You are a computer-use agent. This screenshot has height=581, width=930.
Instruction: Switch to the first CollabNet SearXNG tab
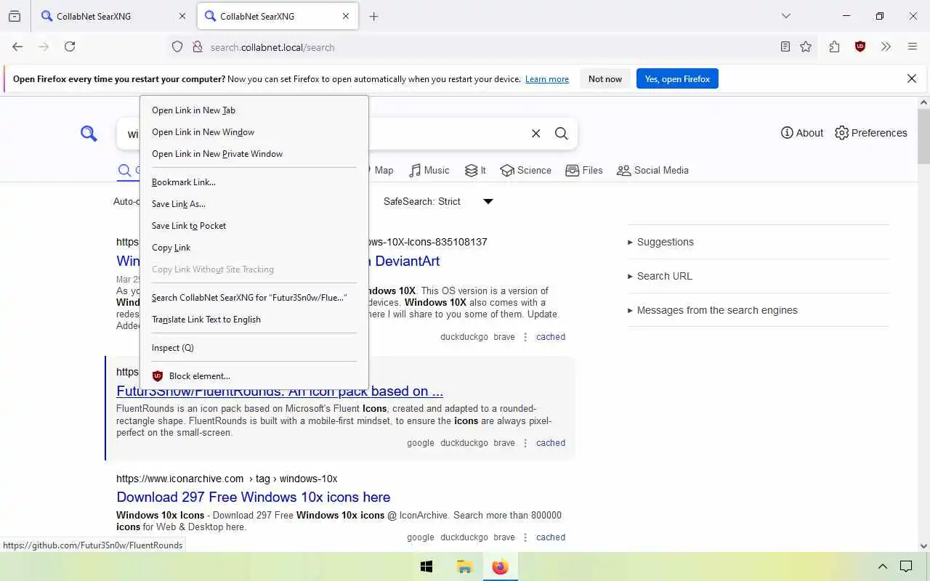click(x=113, y=16)
